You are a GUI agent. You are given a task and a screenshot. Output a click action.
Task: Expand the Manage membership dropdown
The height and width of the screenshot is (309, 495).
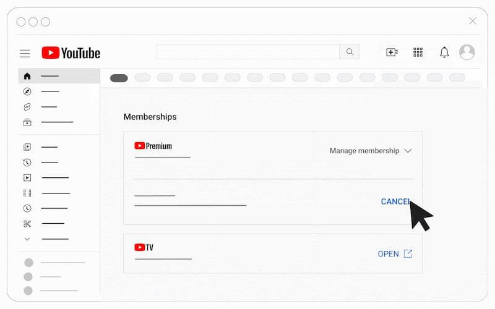tap(371, 151)
